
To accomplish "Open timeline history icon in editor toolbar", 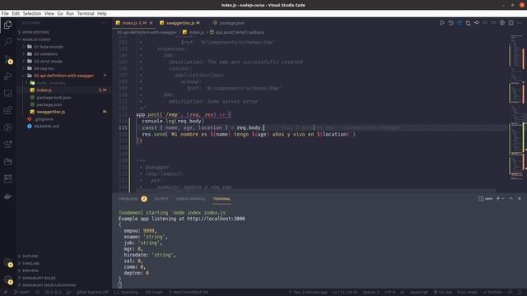I will point(450,23).
